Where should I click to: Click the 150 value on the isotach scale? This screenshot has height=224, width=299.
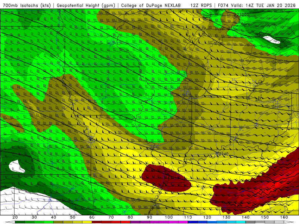pos(265,217)
